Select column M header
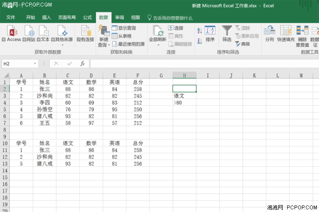The width and height of the screenshot is (319, 212). point(301,75)
